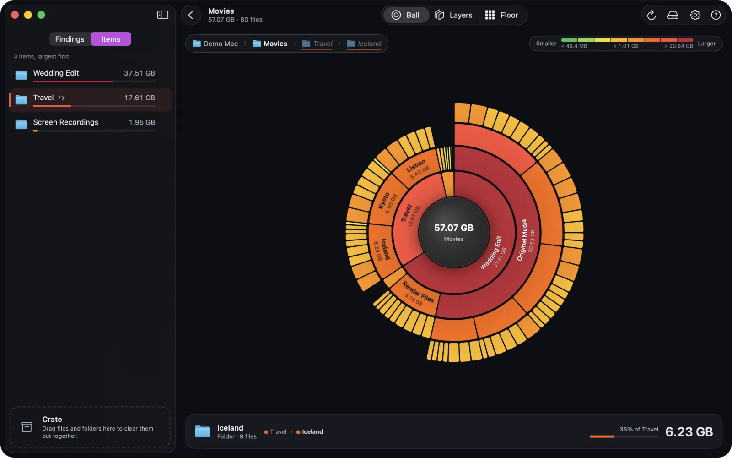This screenshot has width=732, height=458.
Task: Navigate to Demo Mac breadcrumb
Action: [x=215, y=44]
